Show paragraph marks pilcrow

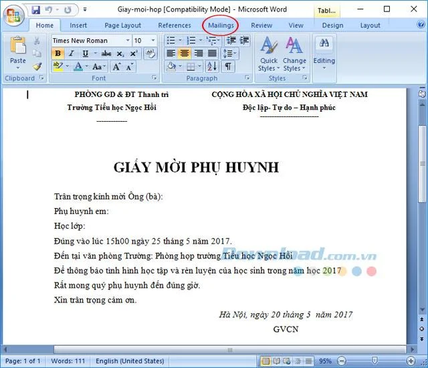click(x=228, y=66)
